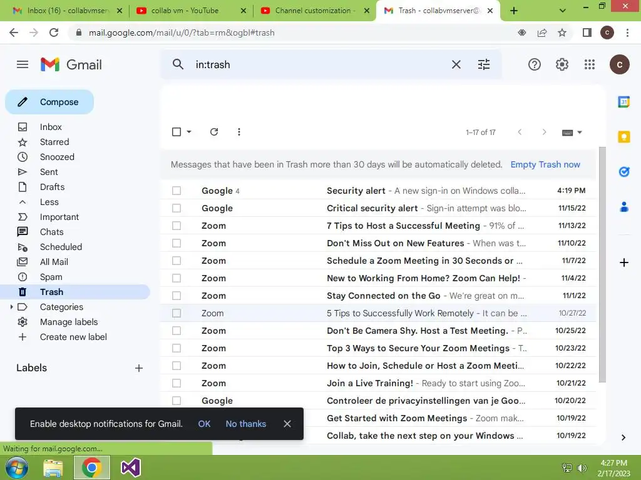The width and height of the screenshot is (641, 480).
Task: Open the More options three-dot menu
Action: [238, 132]
